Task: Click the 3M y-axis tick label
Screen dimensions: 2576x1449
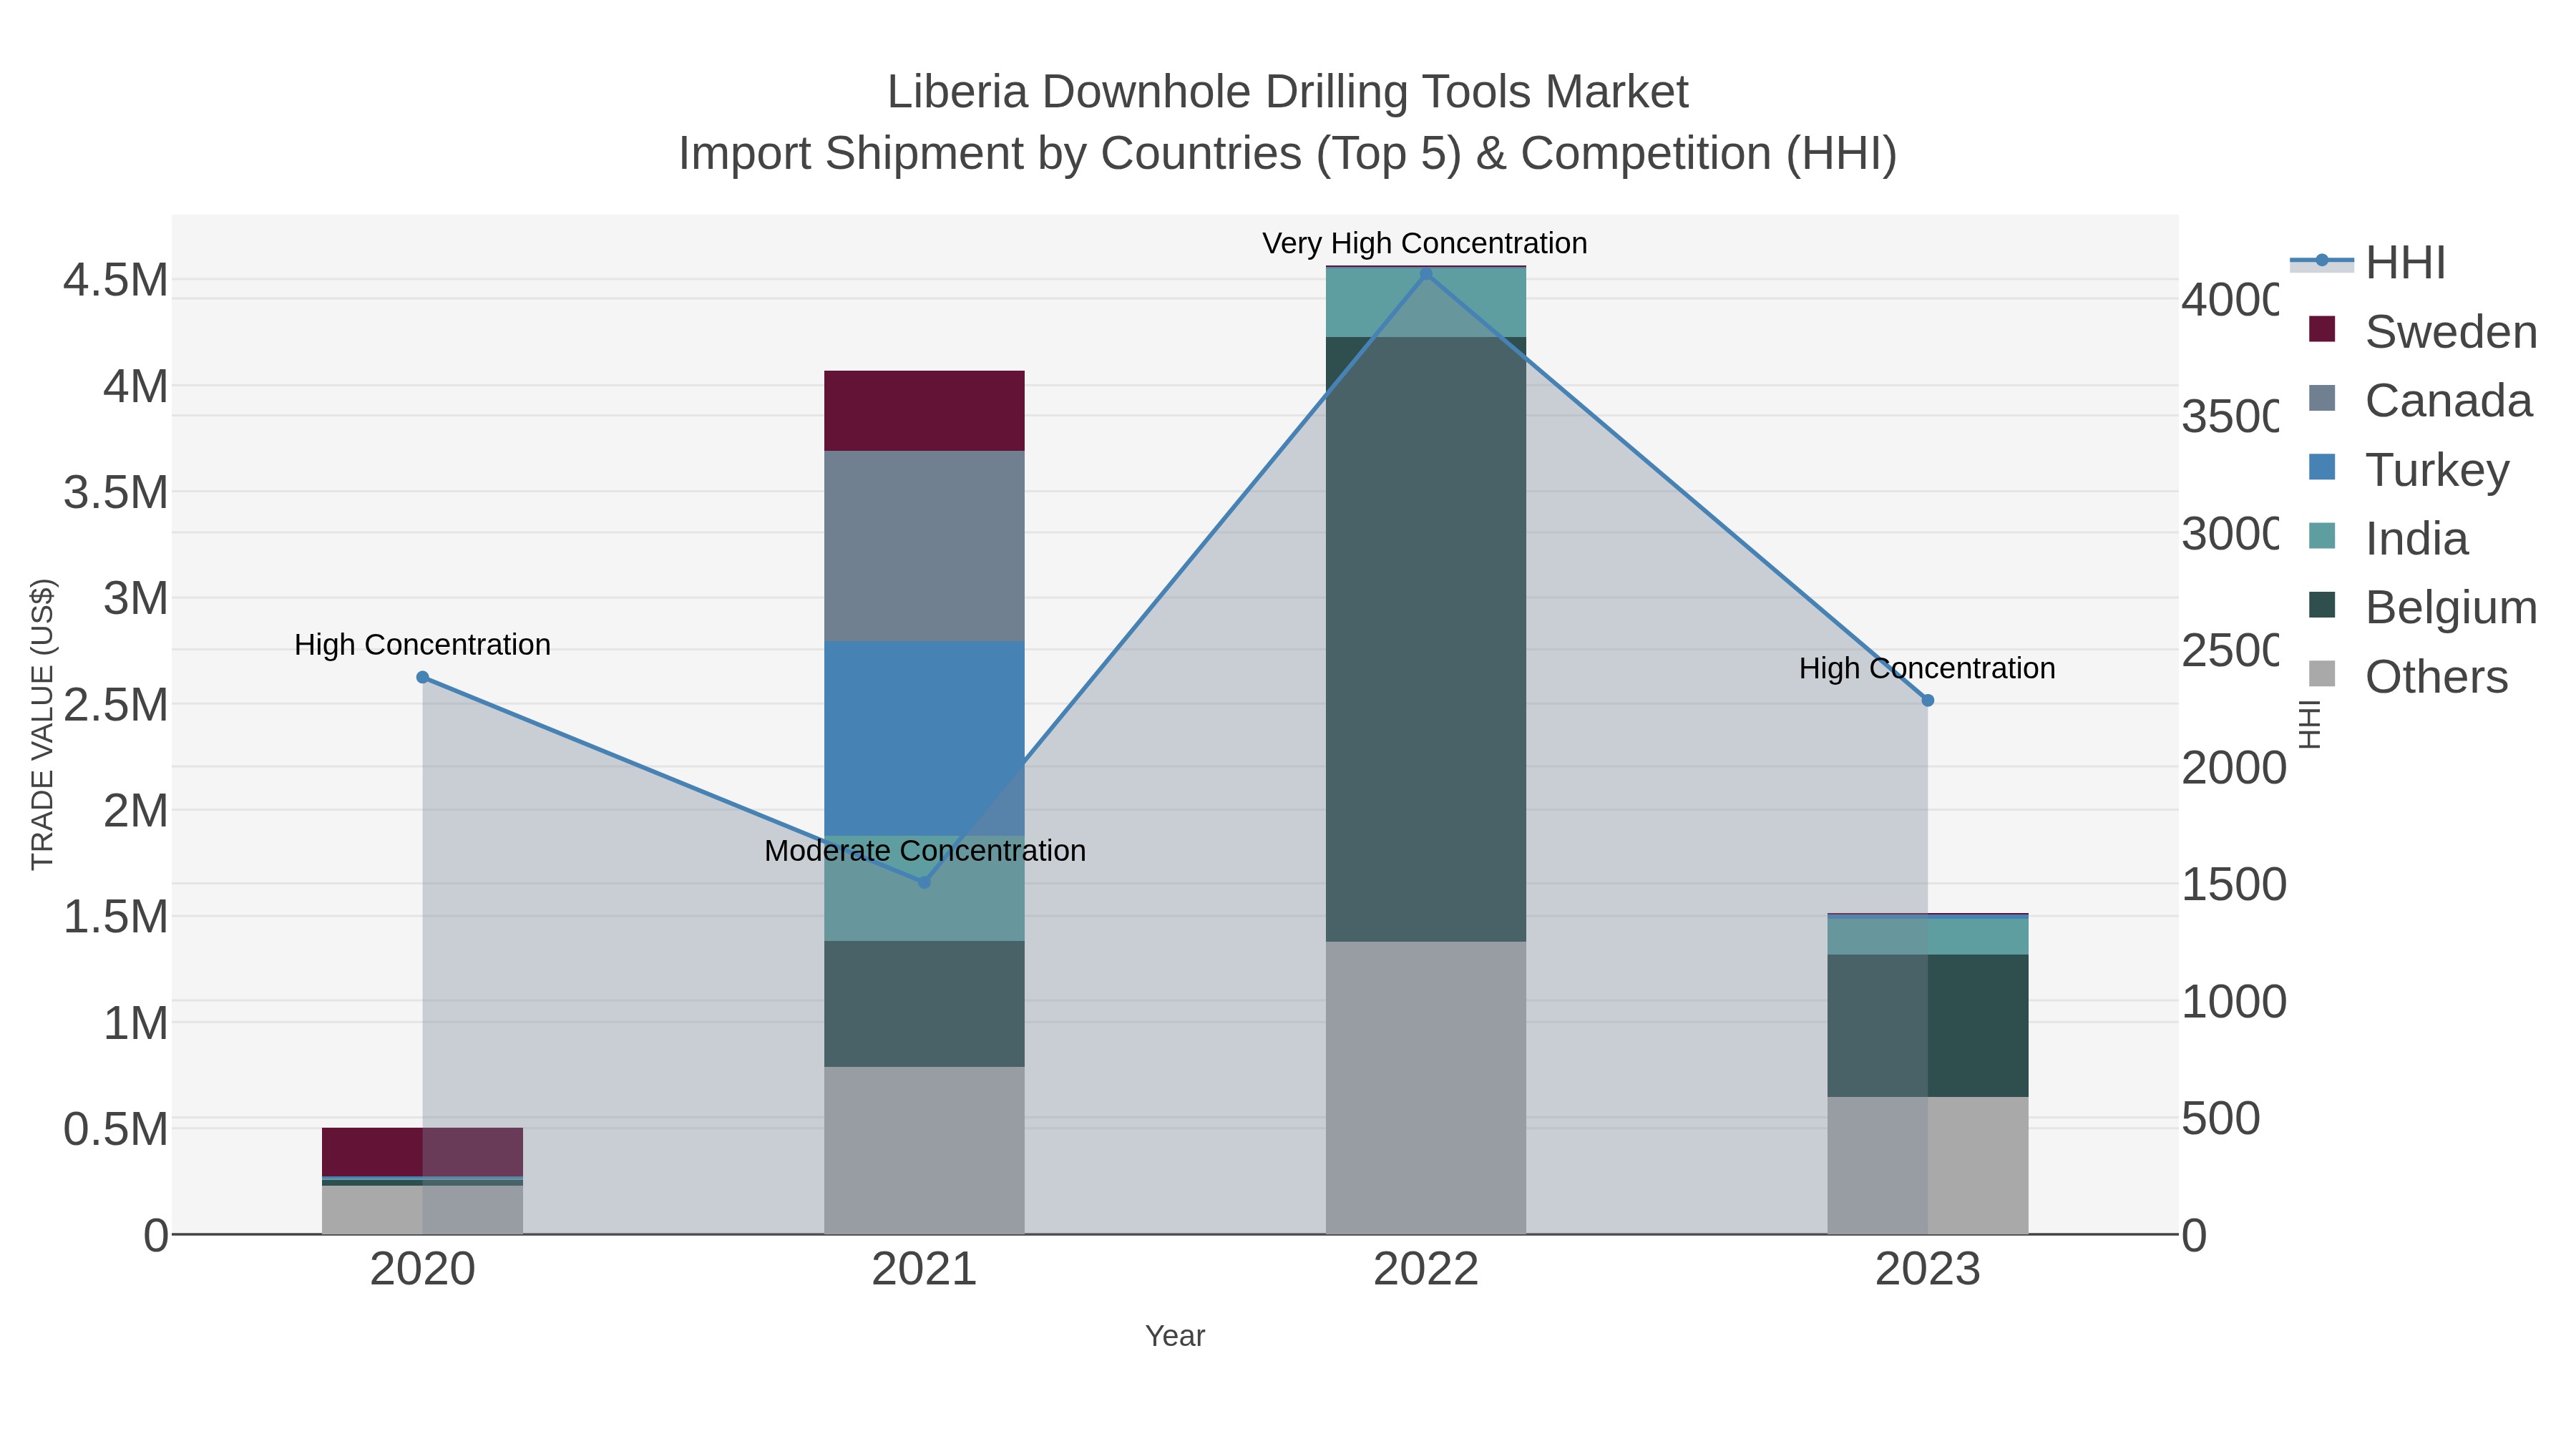Action: point(136,598)
